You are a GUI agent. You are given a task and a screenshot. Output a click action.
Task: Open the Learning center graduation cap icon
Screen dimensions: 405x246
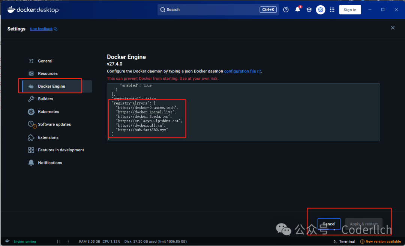click(x=309, y=10)
